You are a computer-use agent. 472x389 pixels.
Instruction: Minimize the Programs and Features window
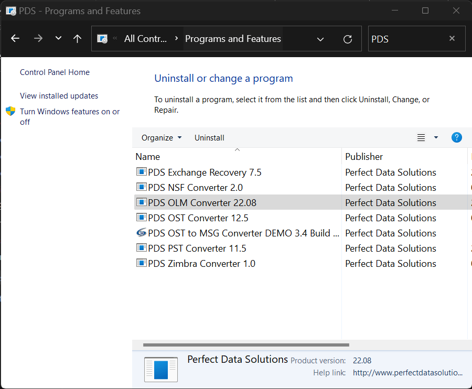(x=395, y=11)
